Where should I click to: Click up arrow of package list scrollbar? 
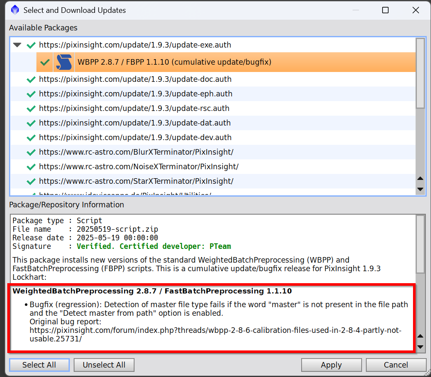pos(420,178)
